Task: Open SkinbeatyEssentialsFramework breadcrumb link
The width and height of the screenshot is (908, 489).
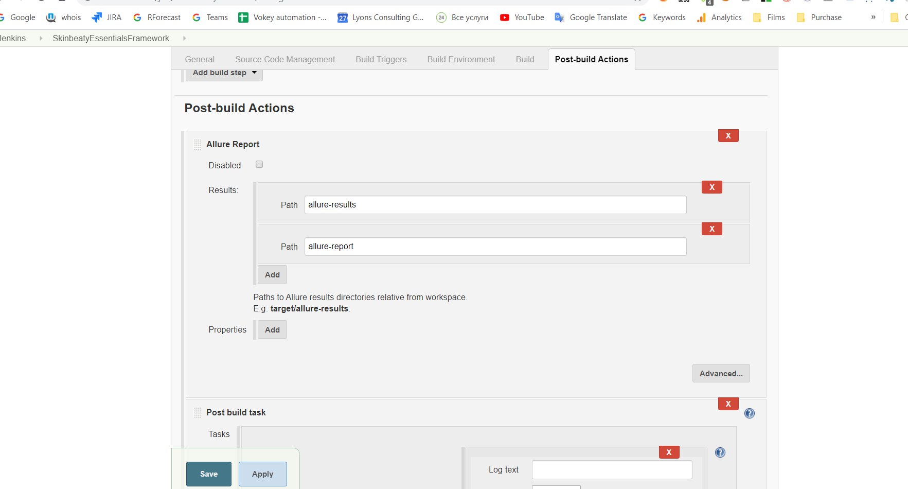Action: point(111,39)
